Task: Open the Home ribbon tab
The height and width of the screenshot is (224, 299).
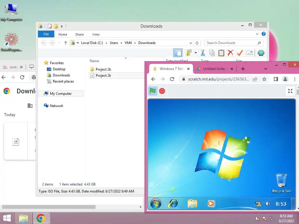Action: pos(63,34)
